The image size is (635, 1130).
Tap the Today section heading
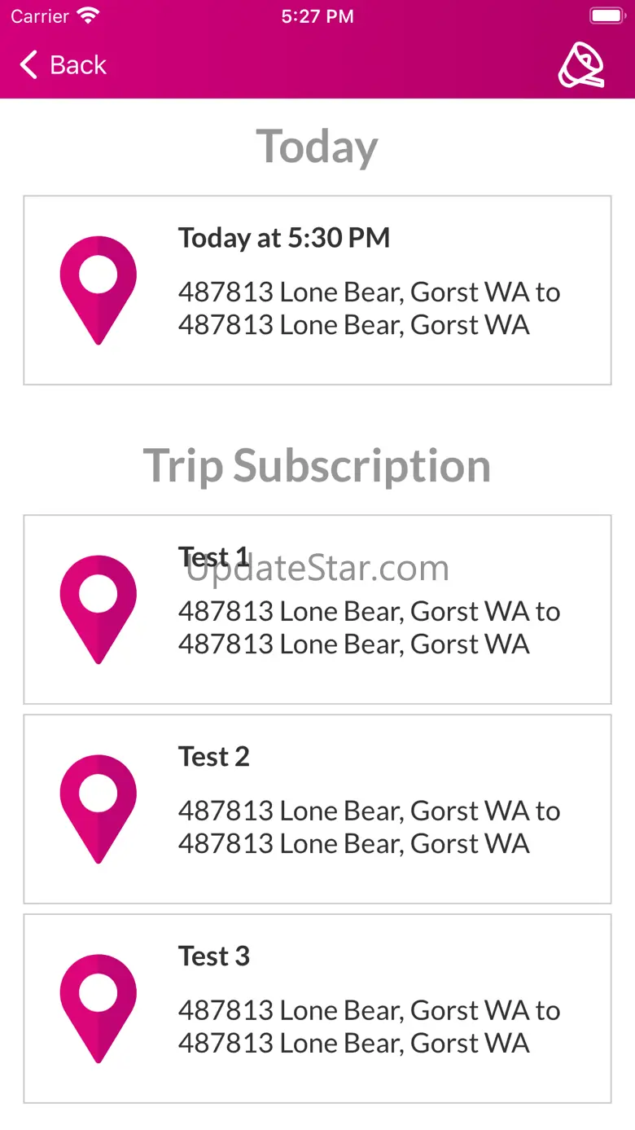(x=317, y=147)
